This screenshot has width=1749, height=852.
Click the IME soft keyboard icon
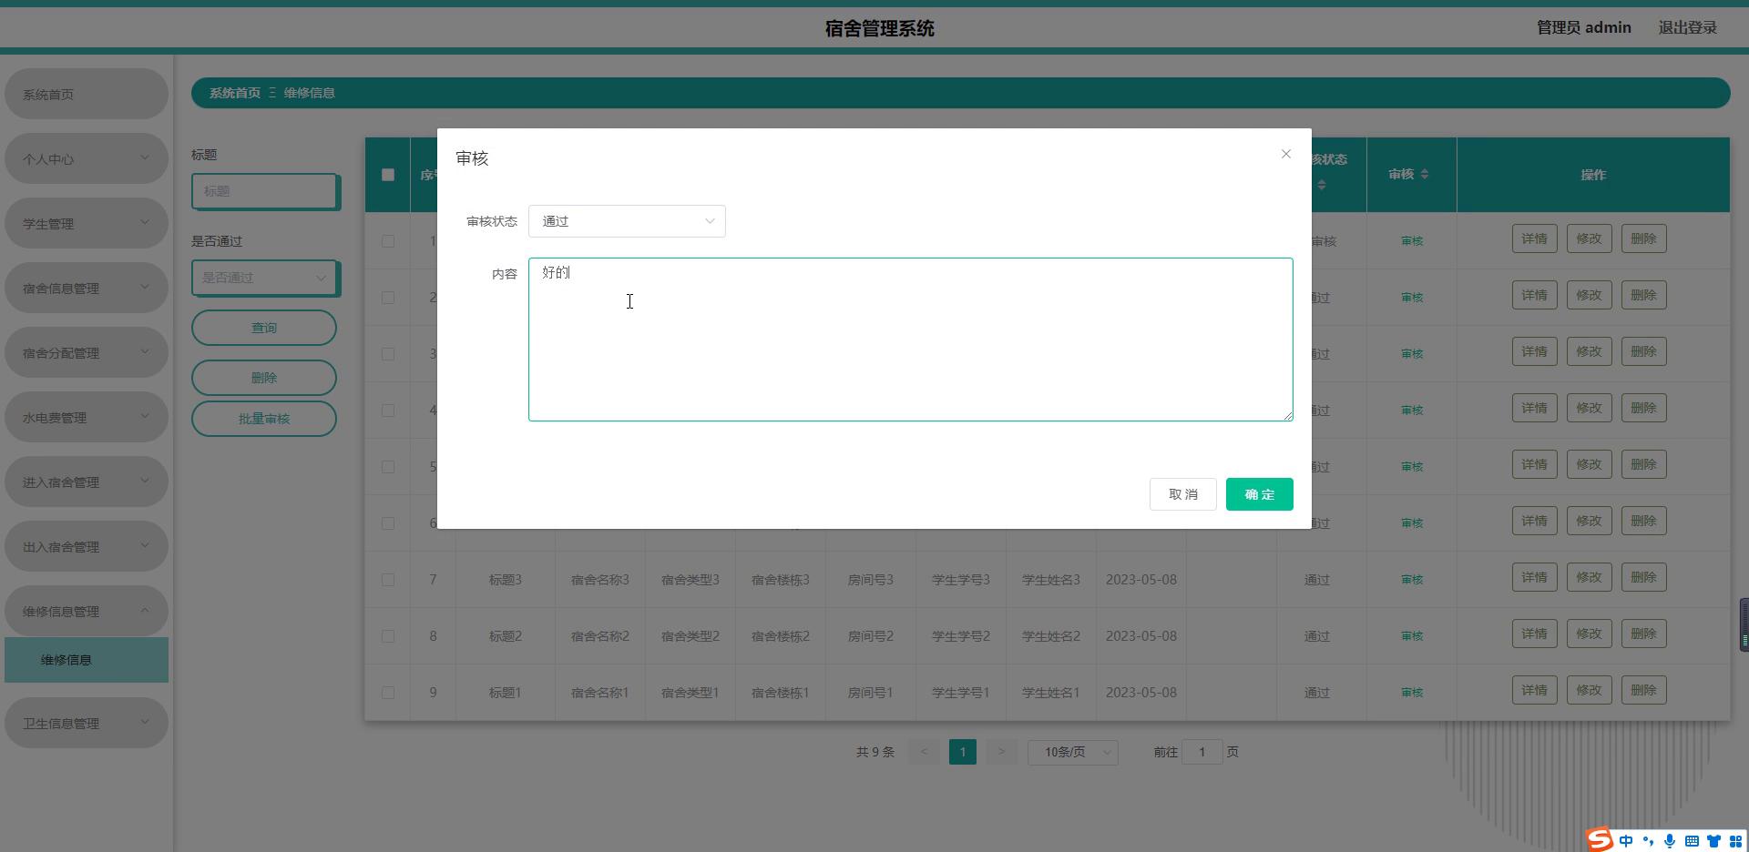coord(1692,841)
